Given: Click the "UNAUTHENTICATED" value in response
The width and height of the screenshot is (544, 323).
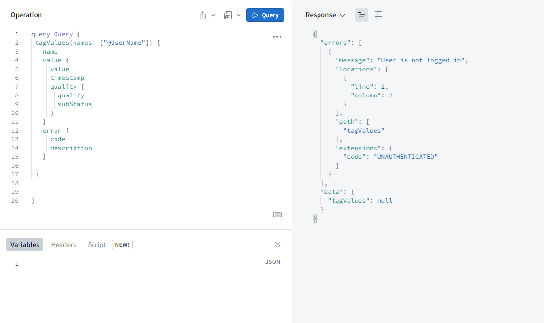Looking at the screenshot, I should (406, 157).
